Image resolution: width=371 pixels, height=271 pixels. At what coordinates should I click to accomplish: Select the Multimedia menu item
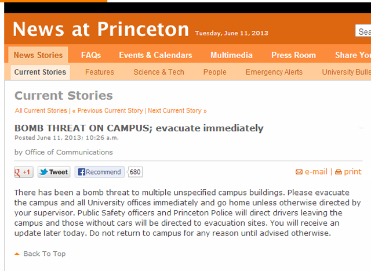pyautogui.click(x=231, y=55)
